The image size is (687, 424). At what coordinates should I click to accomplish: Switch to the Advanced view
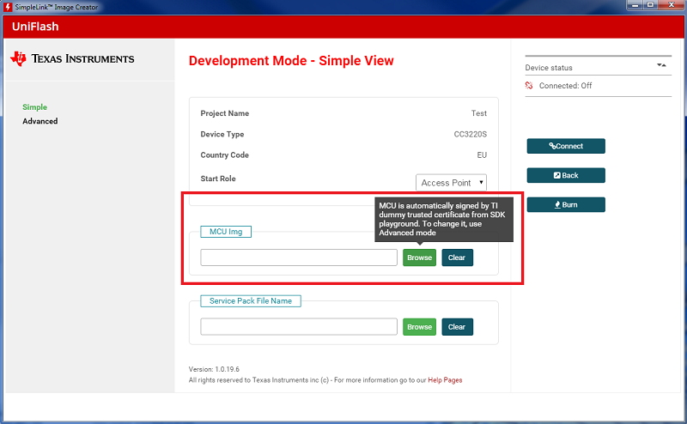pyautogui.click(x=40, y=121)
